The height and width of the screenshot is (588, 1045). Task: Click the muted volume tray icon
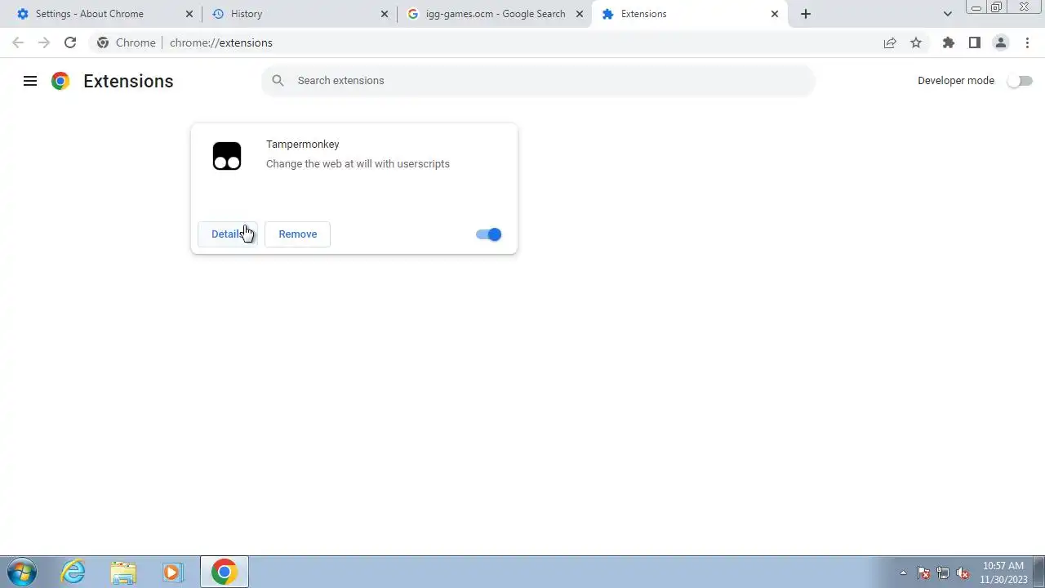tap(963, 572)
